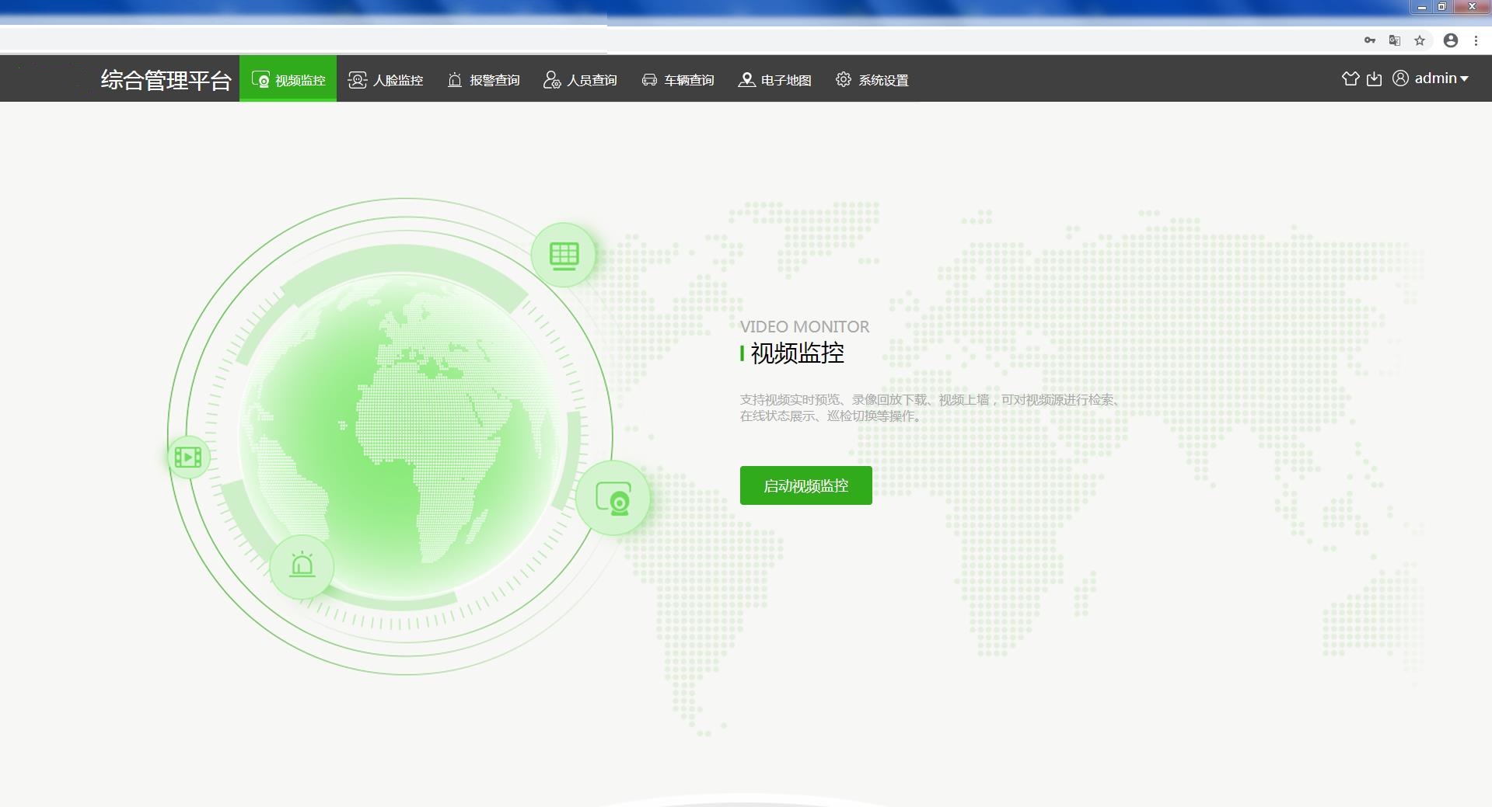Open 系统设置 settings page
Screen dimensions: 1492x807
(872, 80)
